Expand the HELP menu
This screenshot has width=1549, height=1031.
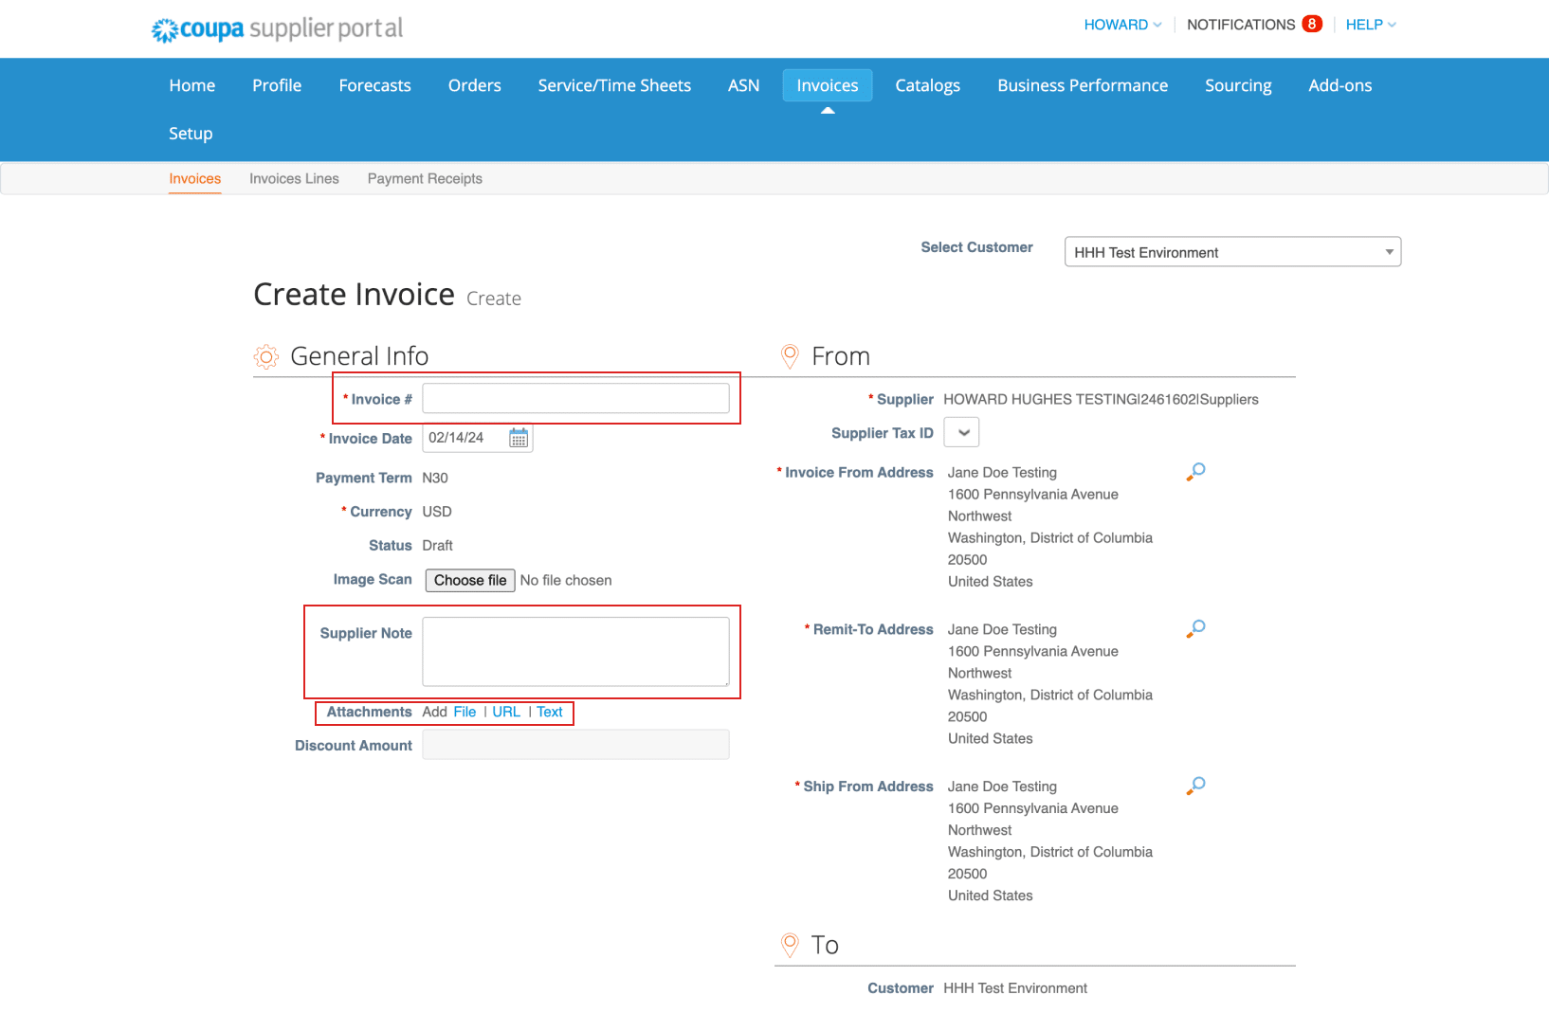point(1370,24)
